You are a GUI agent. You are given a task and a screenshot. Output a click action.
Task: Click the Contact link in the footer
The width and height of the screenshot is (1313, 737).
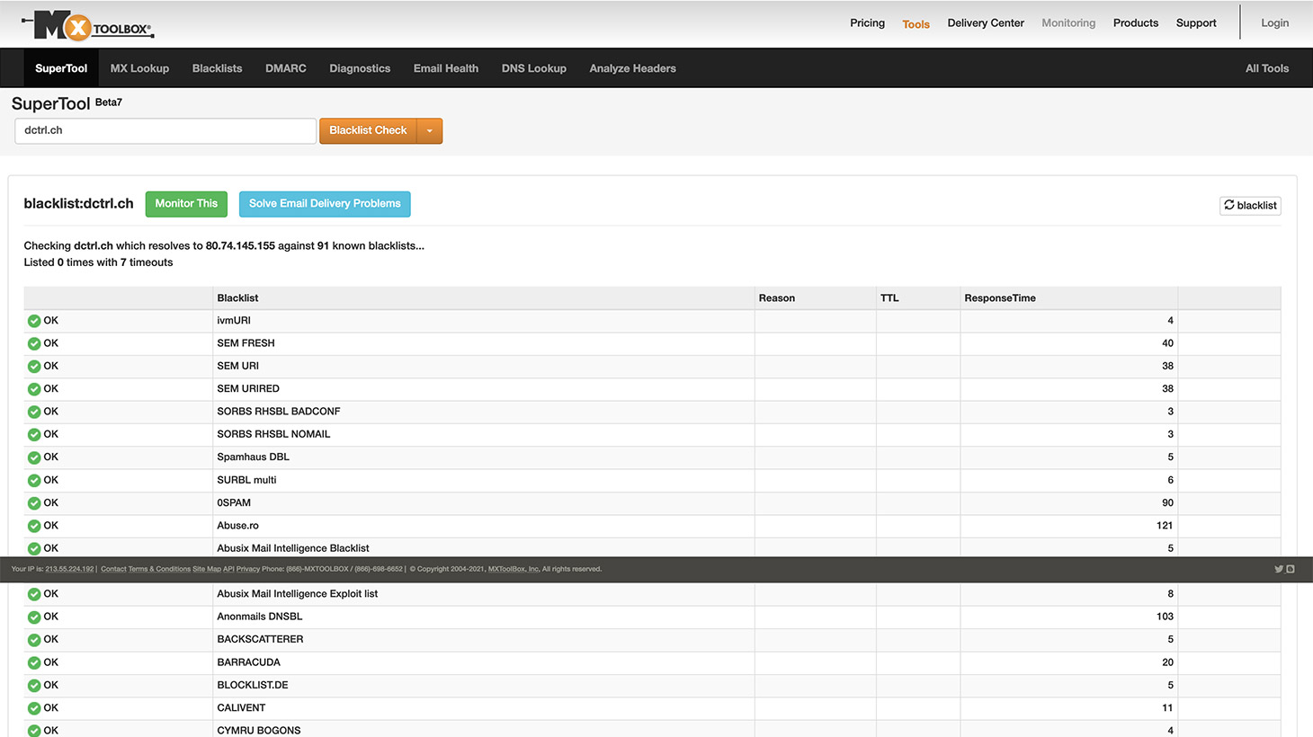pyautogui.click(x=113, y=569)
